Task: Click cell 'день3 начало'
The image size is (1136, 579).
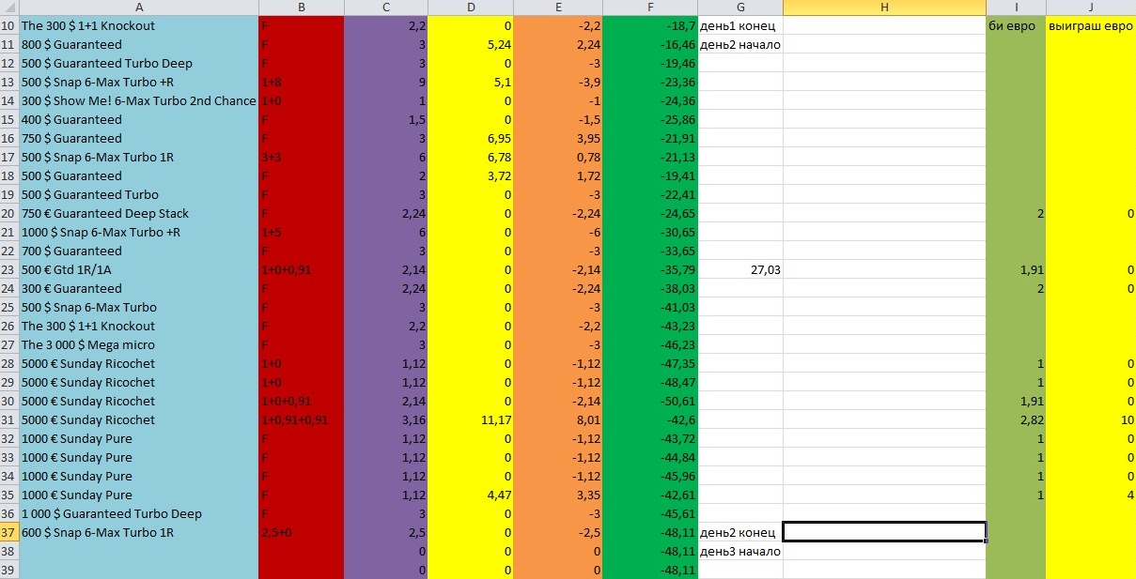Action: [740, 552]
